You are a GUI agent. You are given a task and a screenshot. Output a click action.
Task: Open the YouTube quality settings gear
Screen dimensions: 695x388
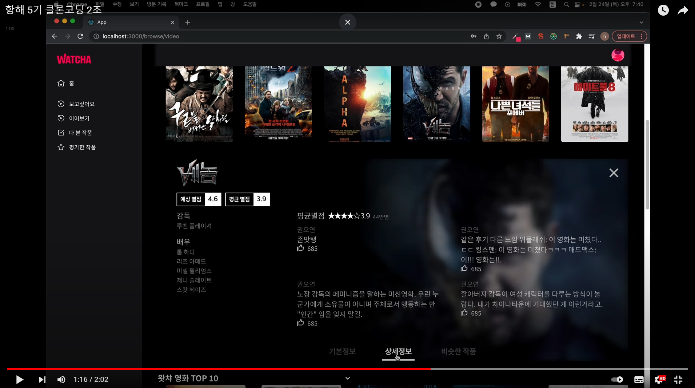click(659, 380)
